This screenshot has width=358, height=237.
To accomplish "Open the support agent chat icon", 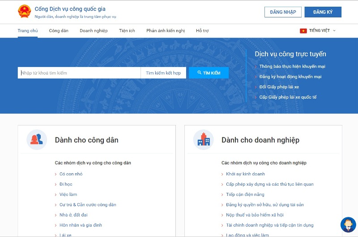I will (347, 225).
